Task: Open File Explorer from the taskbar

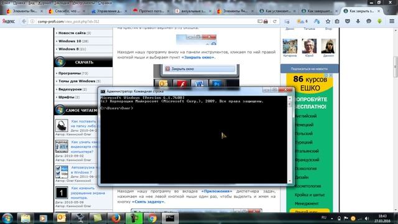Action: click(x=25, y=218)
